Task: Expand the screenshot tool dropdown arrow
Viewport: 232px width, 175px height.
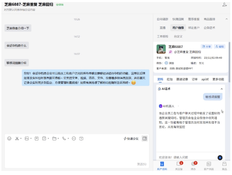Action: (21, 139)
